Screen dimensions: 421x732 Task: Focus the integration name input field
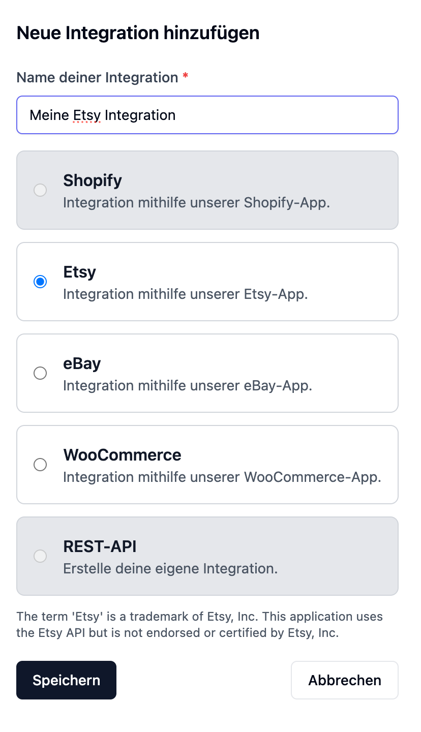[x=207, y=115]
